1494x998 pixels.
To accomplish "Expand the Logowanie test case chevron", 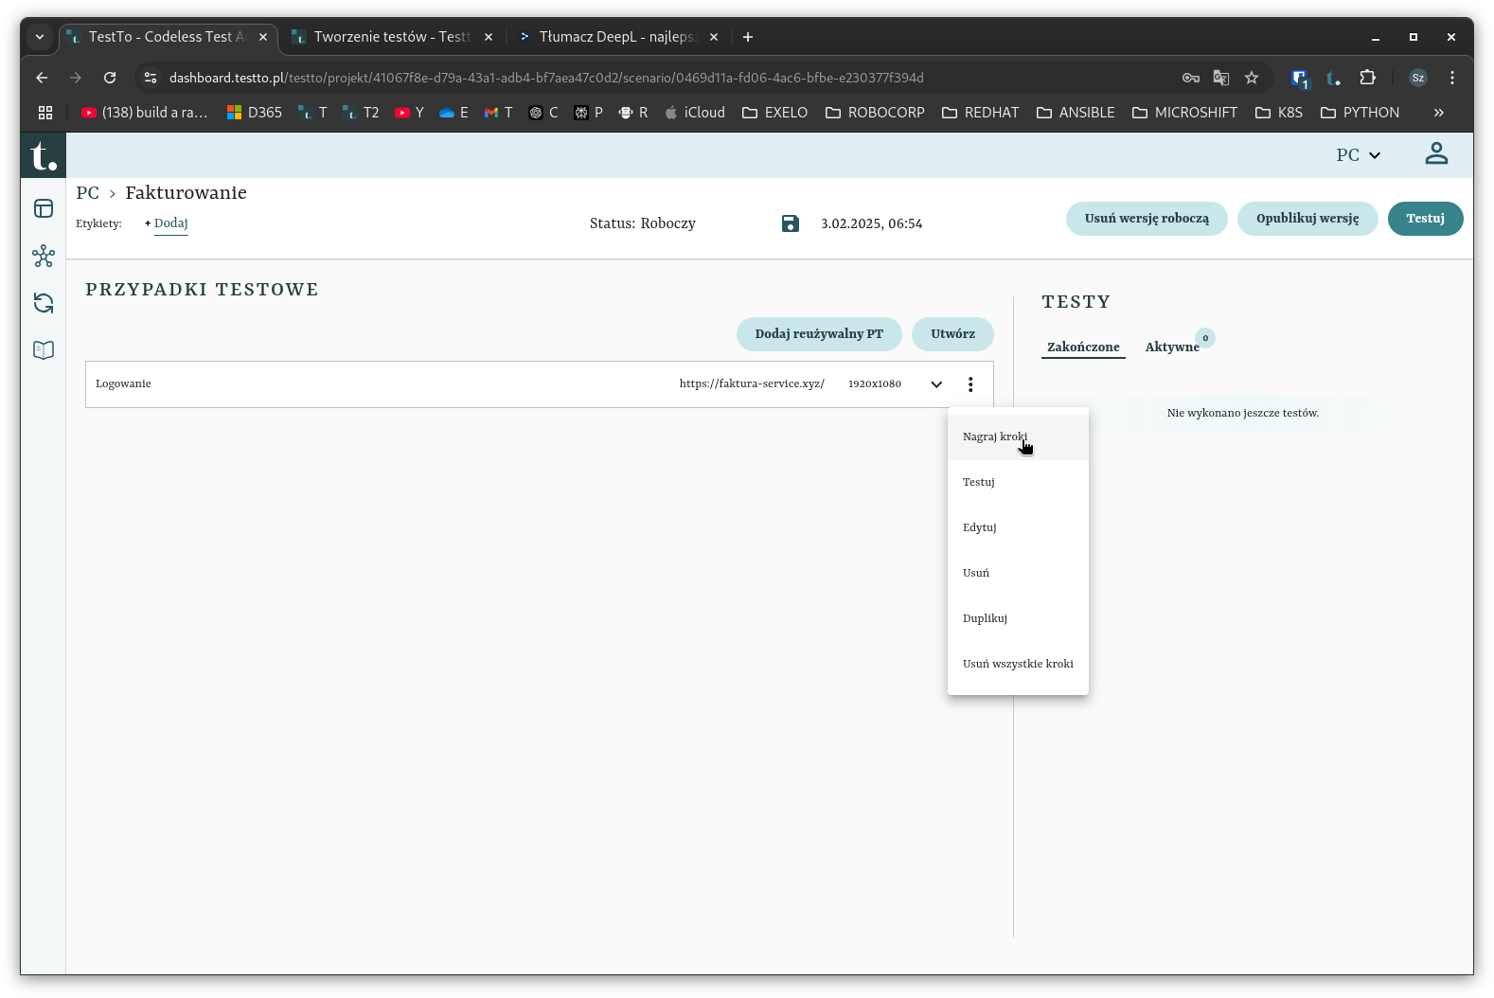I will pos(936,384).
